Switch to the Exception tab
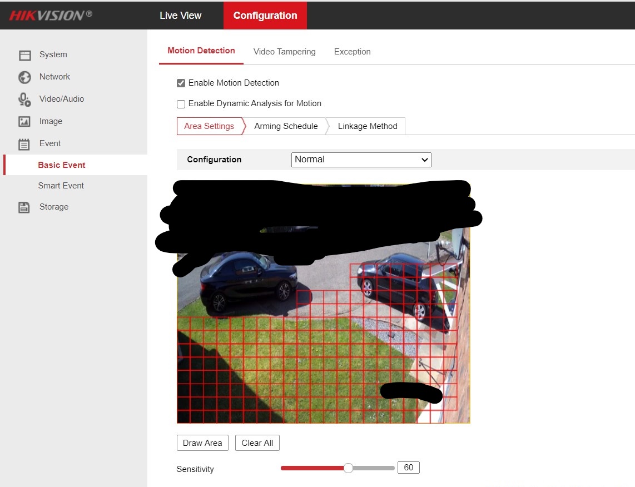 click(352, 52)
